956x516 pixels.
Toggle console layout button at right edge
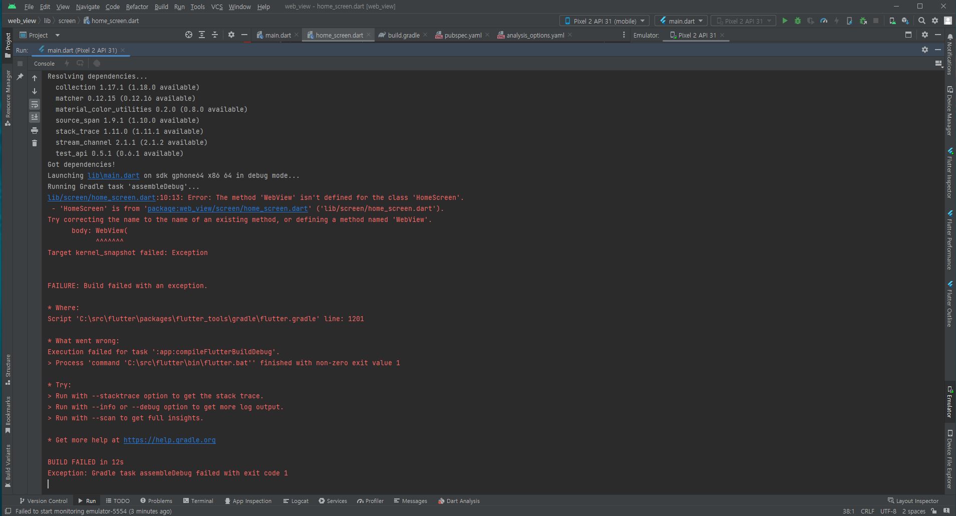[938, 64]
